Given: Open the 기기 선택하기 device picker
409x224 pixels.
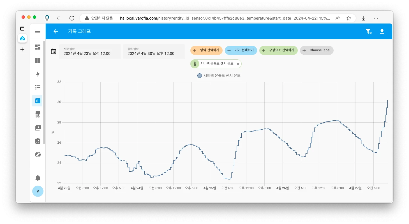Looking at the screenshot, I should (241, 50).
